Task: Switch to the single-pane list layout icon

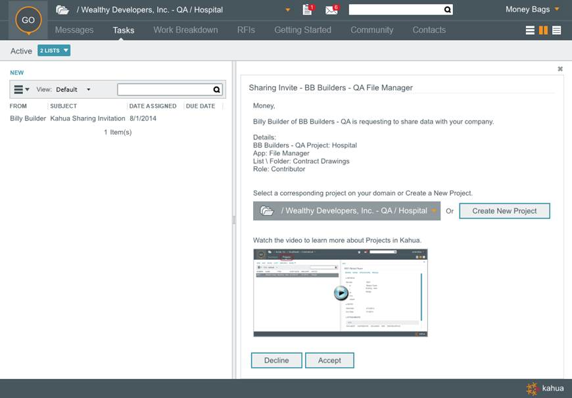Action: pos(531,30)
